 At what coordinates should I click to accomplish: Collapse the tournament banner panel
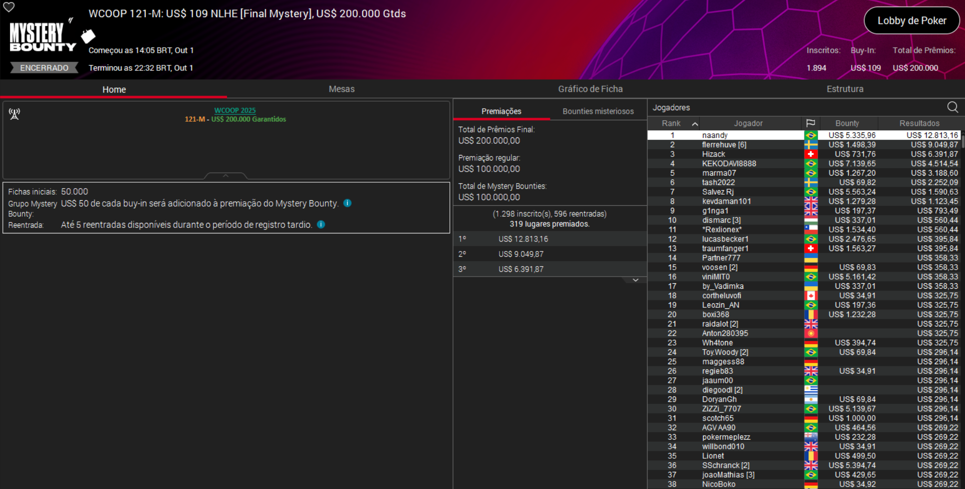point(225,176)
